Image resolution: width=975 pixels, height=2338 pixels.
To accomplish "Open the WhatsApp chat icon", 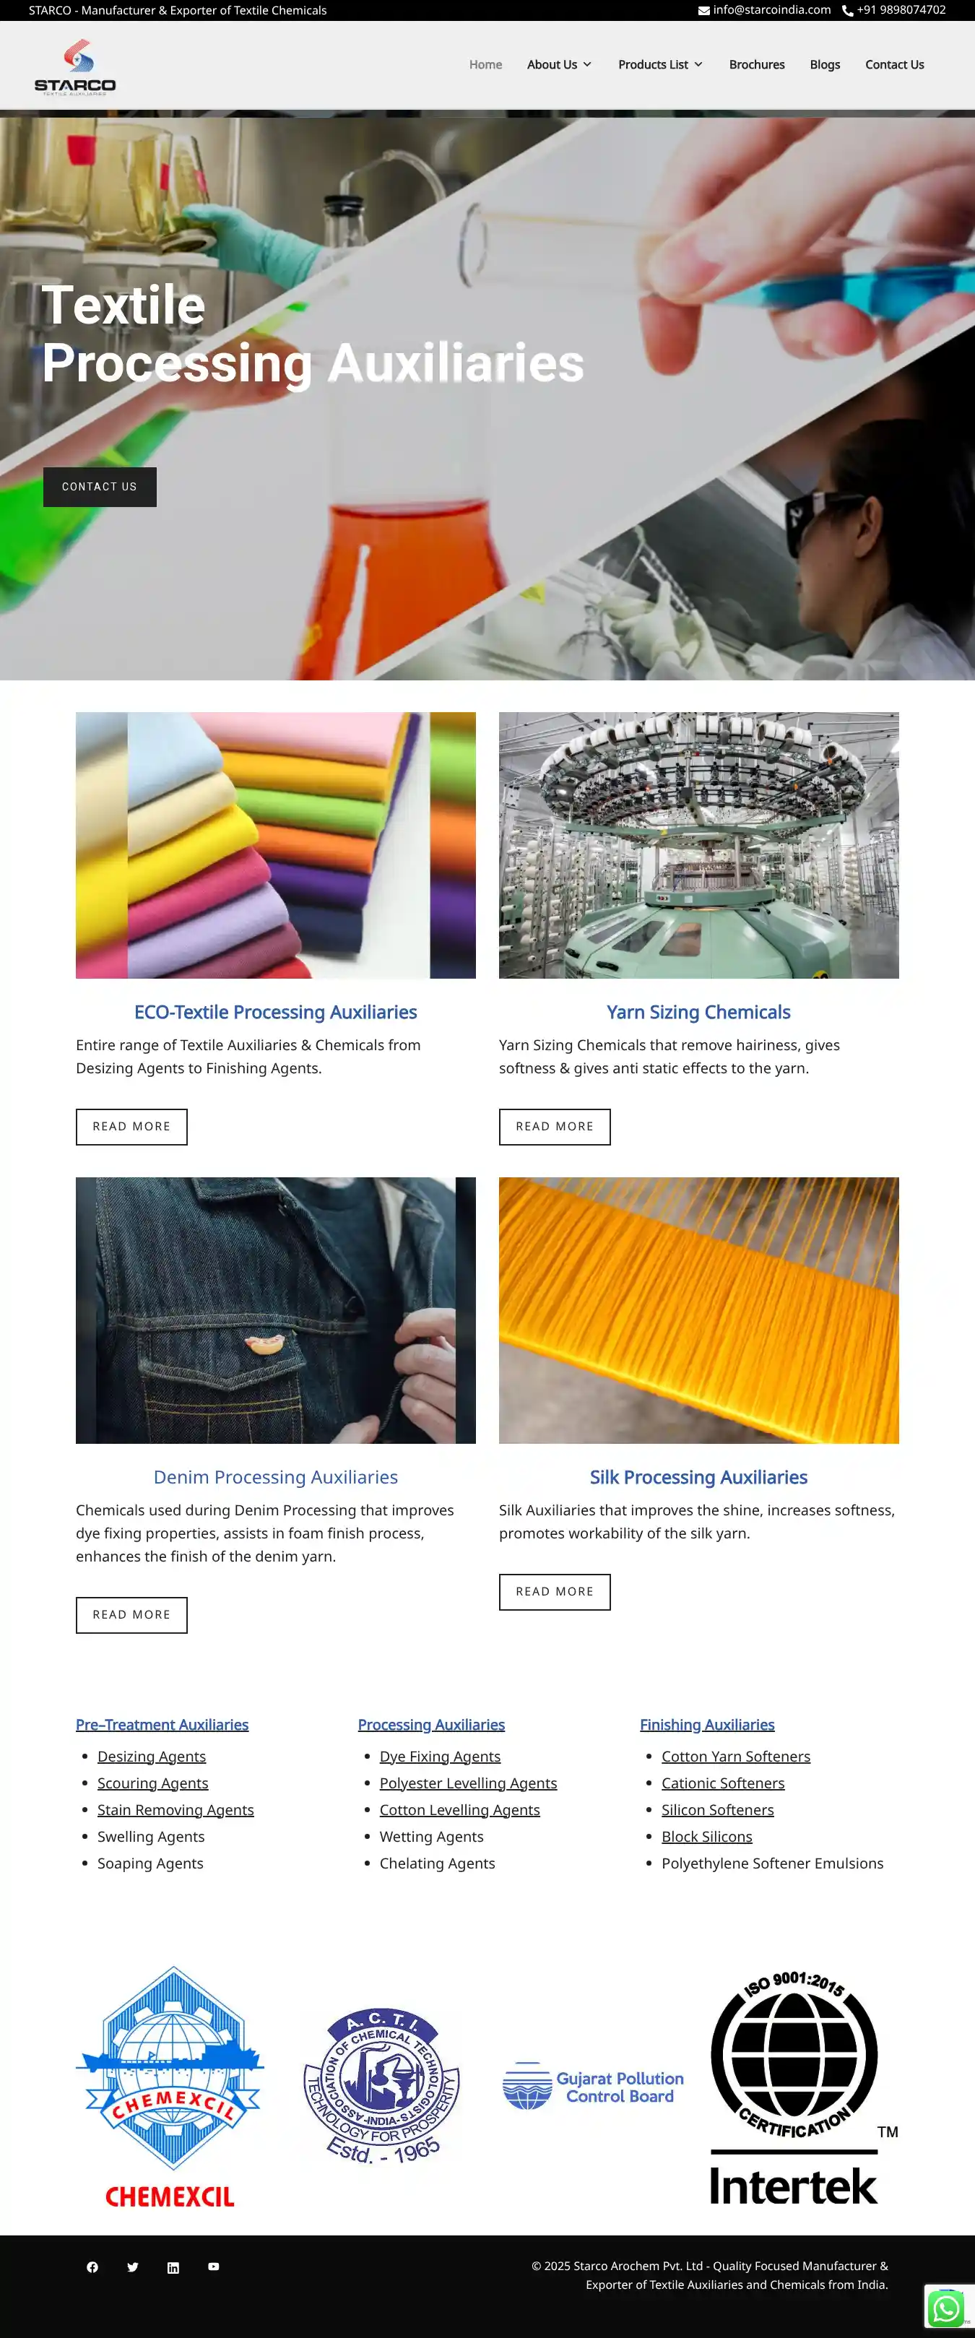I will (x=946, y=2308).
